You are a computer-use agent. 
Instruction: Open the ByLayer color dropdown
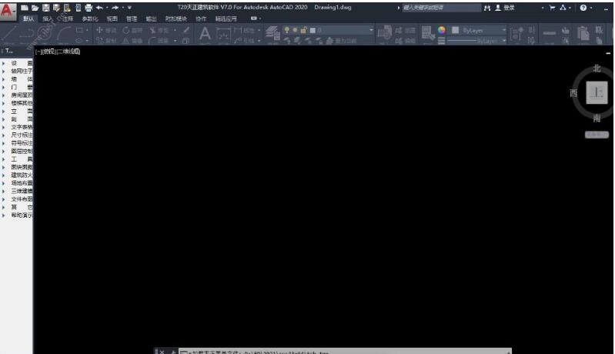point(481,30)
